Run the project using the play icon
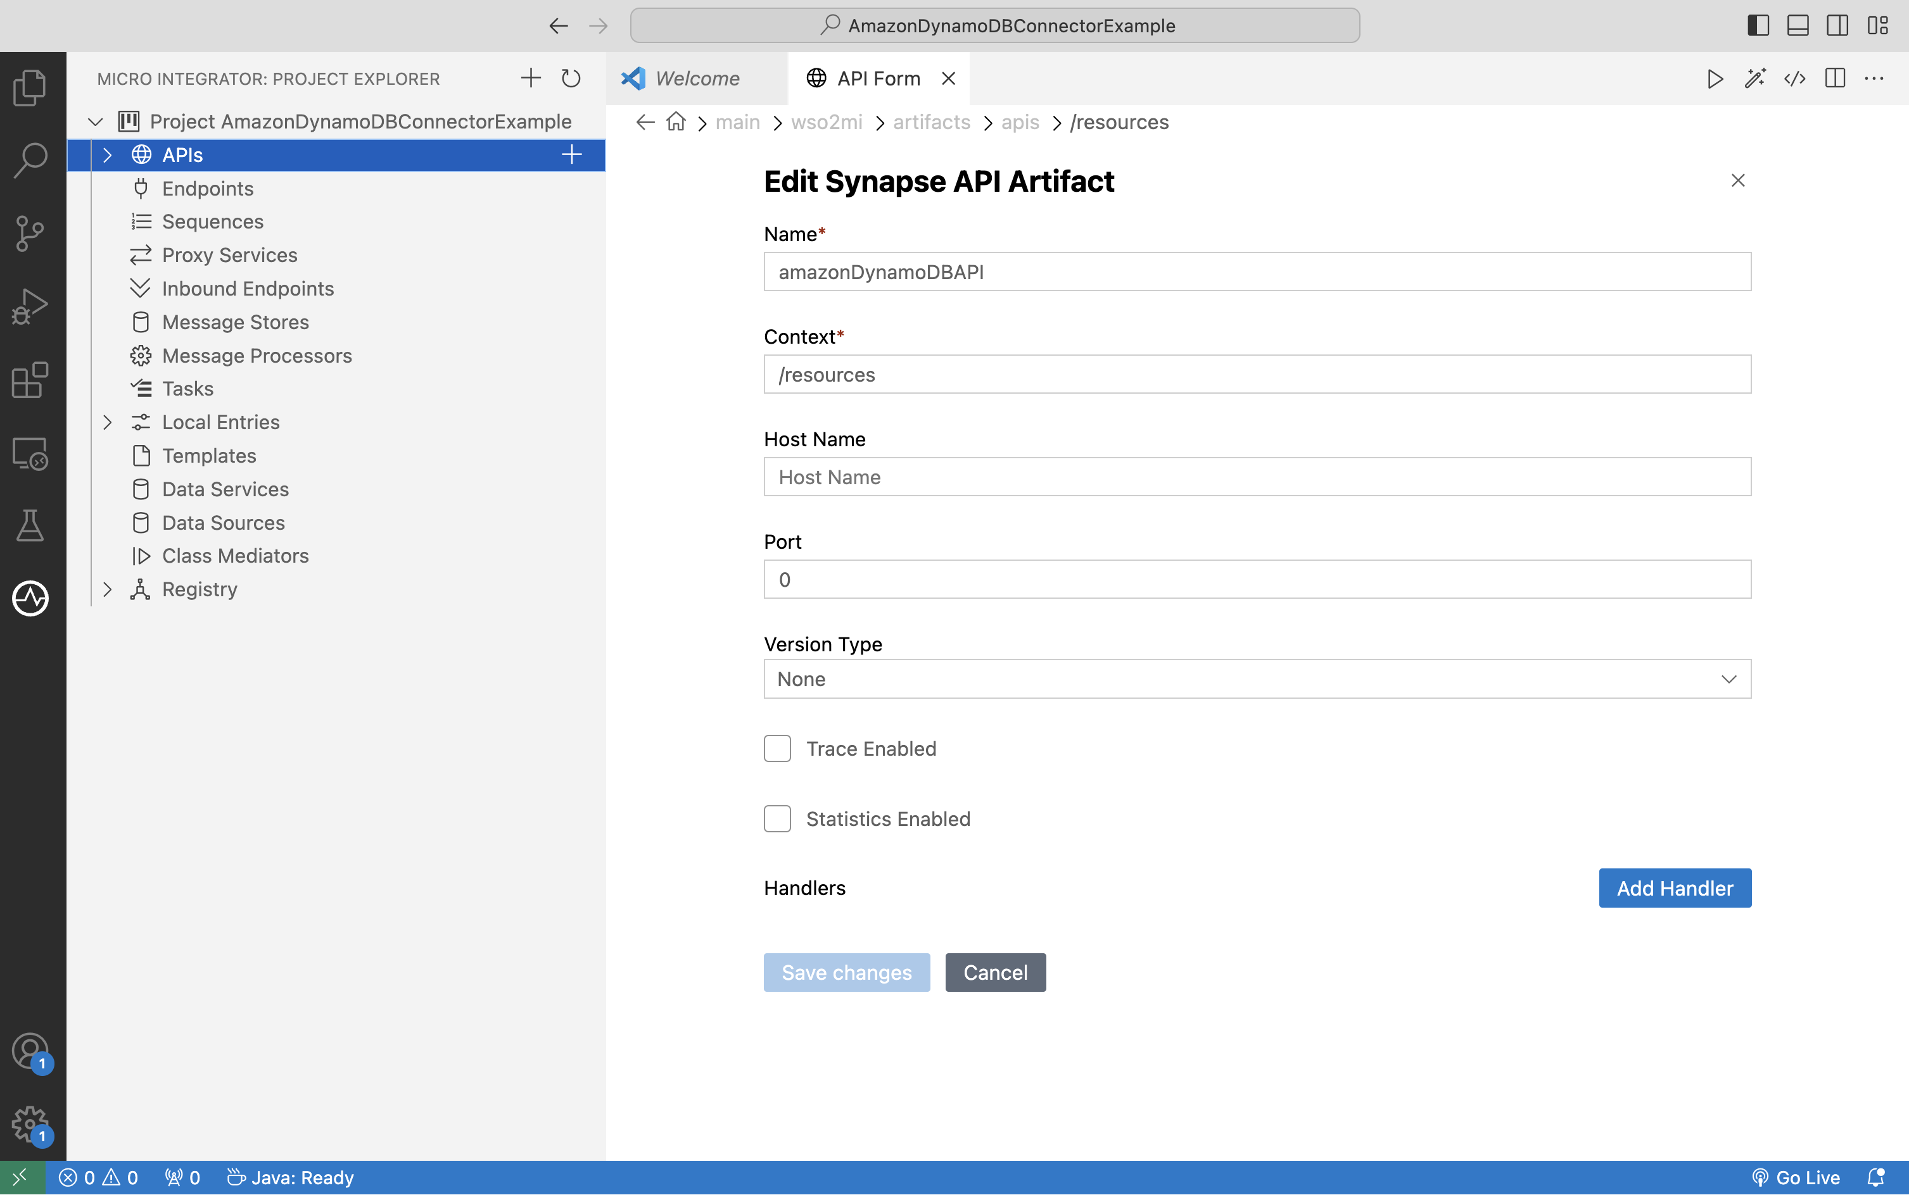 coord(1715,78)
